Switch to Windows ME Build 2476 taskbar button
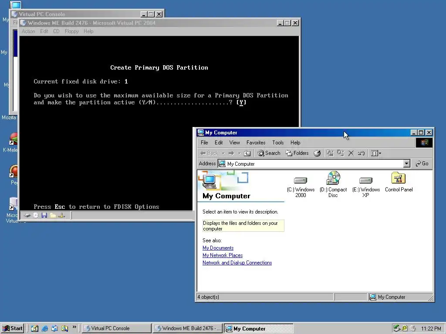 point(188,328)
